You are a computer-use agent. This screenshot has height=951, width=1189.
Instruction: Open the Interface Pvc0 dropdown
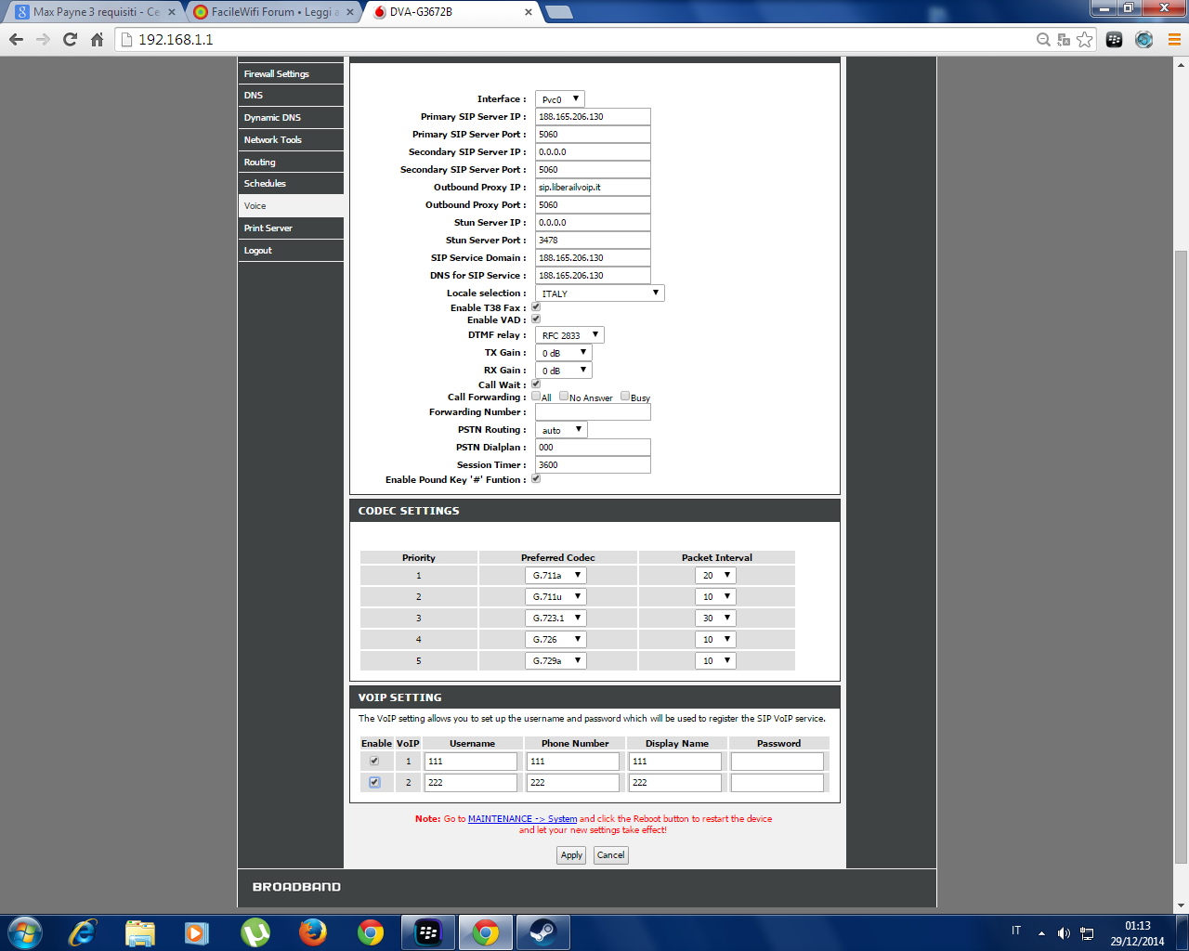click(x=560, y=99)
